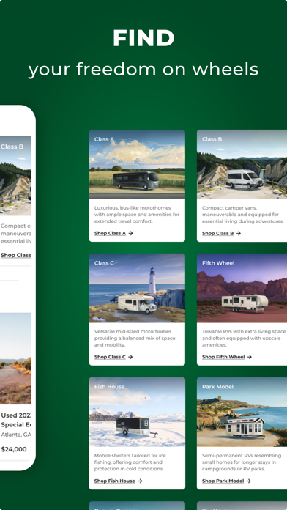This screenshot has height=510, width=287.
Task: Open the Shop Fifth Wheel link
Action: tap(223, 357)
